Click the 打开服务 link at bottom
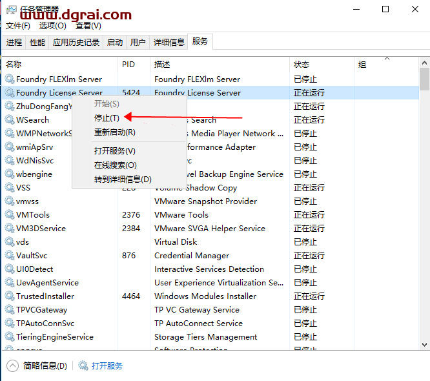430x381 pixels. [x=107, y=366]
